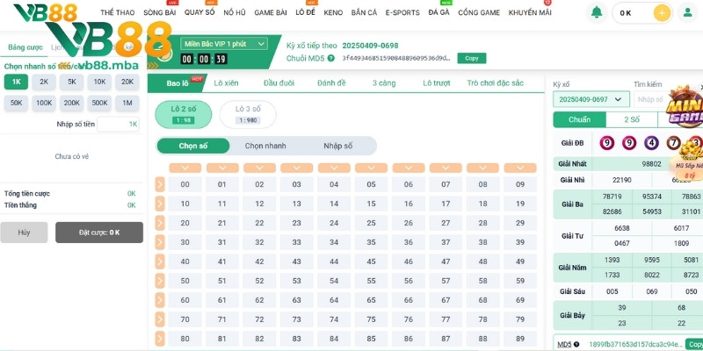Click the column-select chevron above number 09
Screen dimensions: 703x351
coord(520,168)
